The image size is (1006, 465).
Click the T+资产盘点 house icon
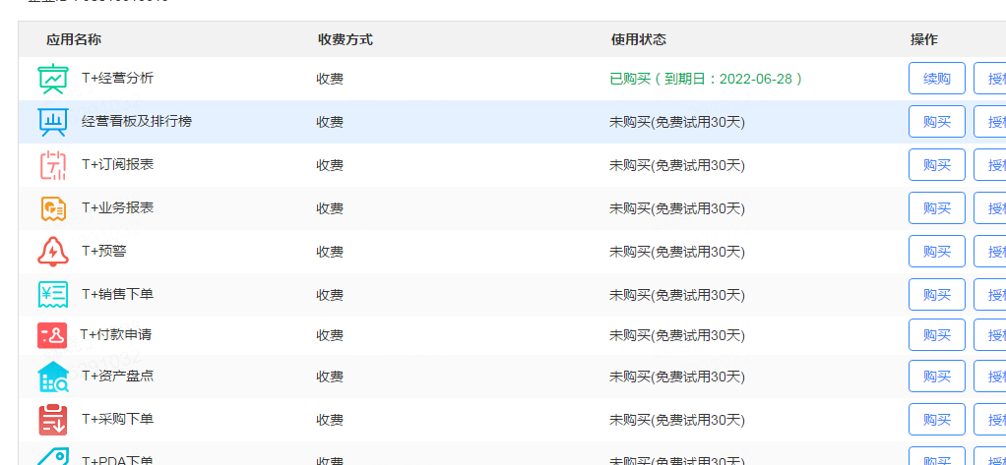(52, 377)
